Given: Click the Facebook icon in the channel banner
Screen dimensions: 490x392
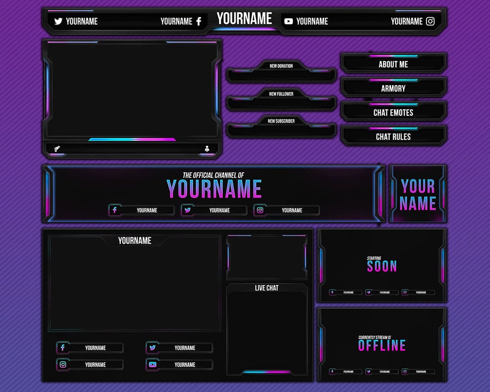Looking at the screenshot, I should coord(115,210).
